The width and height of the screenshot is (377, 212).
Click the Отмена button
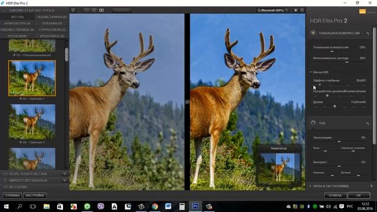pyautogui.click(x=335, y=196)
